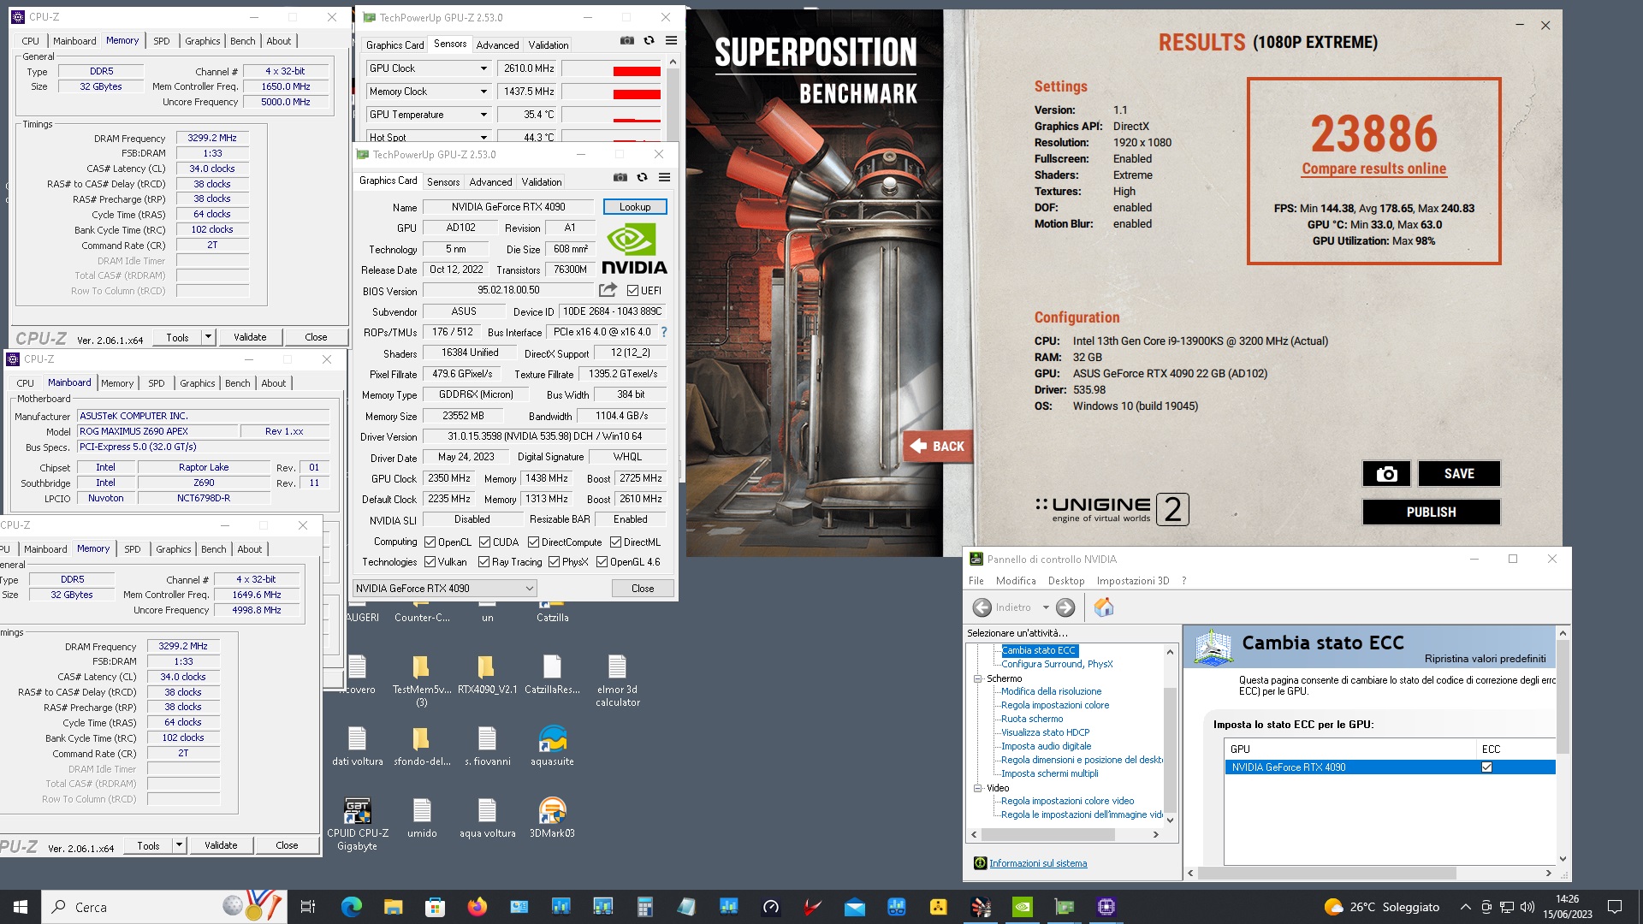Open the Catzilla desktop shortcut
Image resolution: width=1643 pixels, height=924 pixels.
(552, 613)
